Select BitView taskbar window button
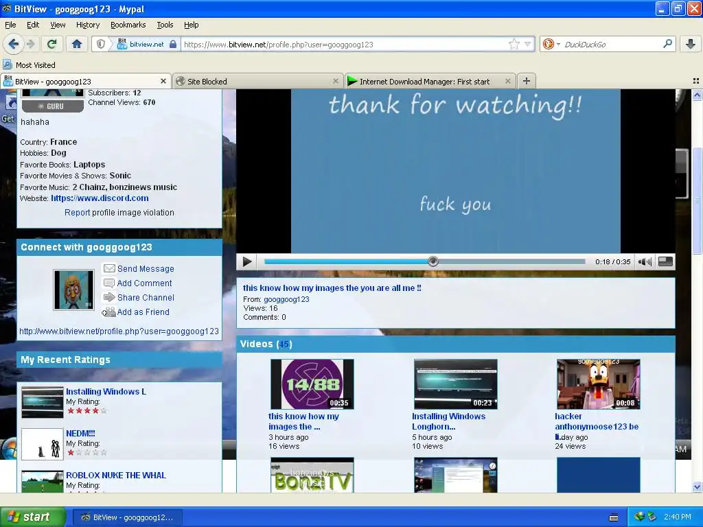703x527 pixels. [127, 517]
